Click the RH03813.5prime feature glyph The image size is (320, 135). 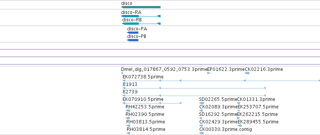pyautogui.click(x=128, y=126)
